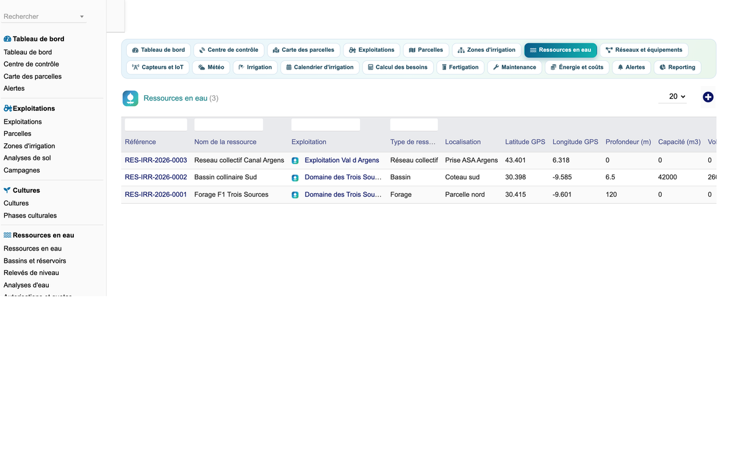Open Énergie et coûts tab
Viewport: 732px width, 453px height.
pos(577,67)
